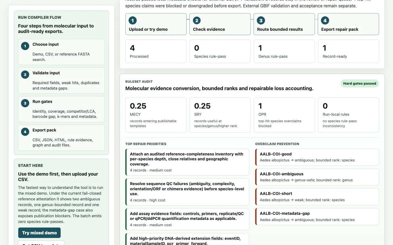Screen dimensions: 393x245
Task: Click the number 4 badge beside Export pack
Action: pyautogui.click(x=25, y=132)
